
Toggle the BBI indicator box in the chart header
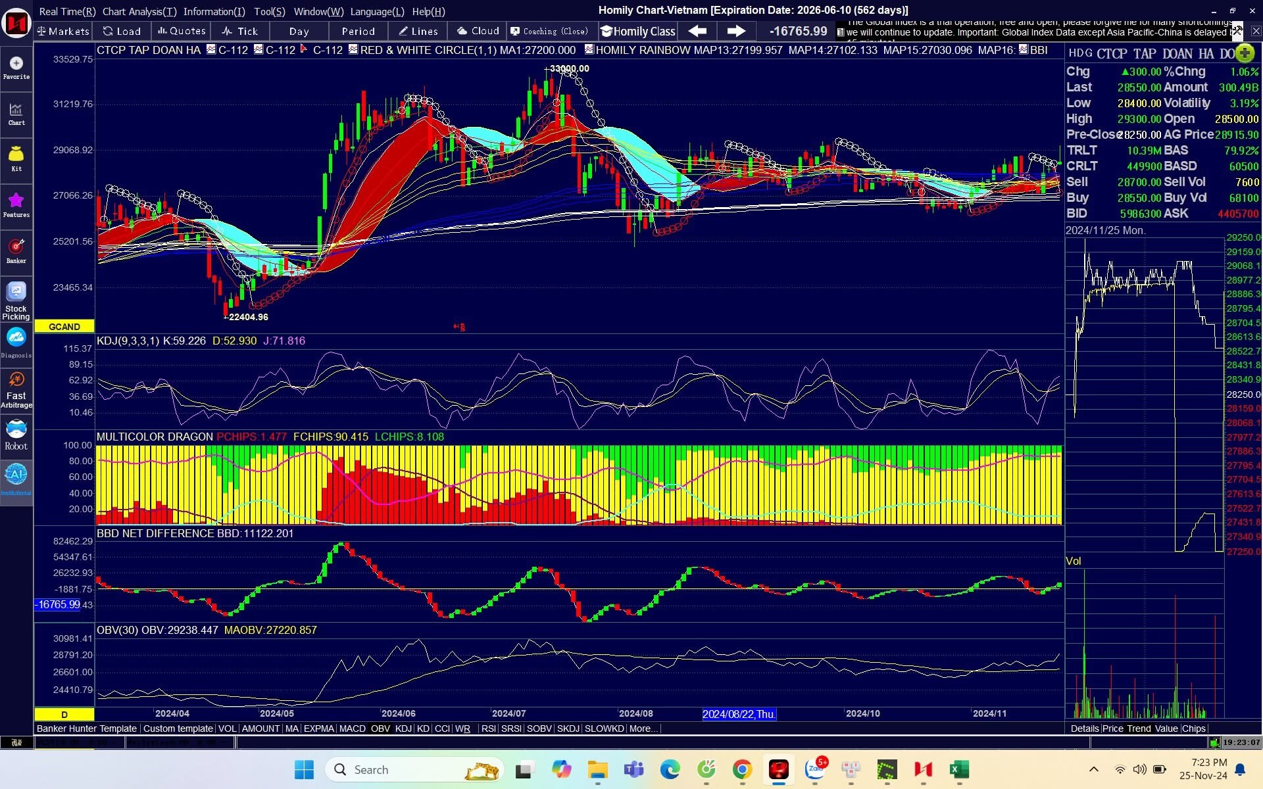pos(1024,49)
